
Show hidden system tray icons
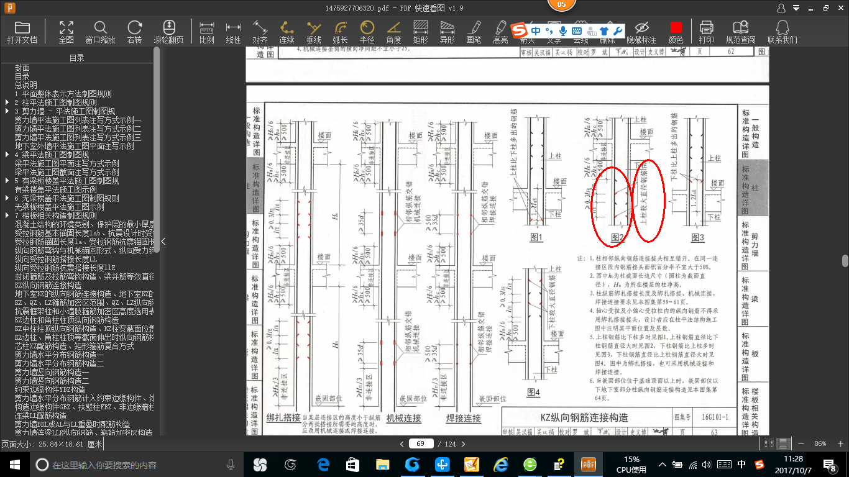pyautogui.click(x=664, y=465)
